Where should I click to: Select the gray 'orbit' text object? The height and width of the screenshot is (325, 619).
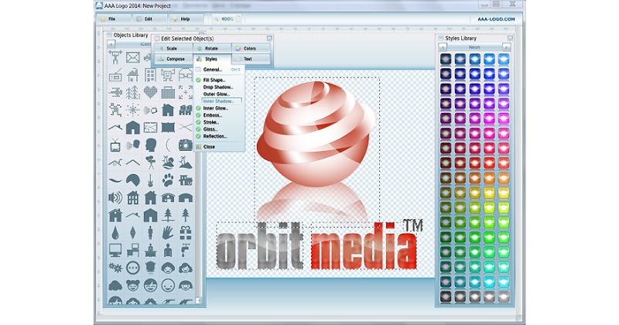pos(260,246)
